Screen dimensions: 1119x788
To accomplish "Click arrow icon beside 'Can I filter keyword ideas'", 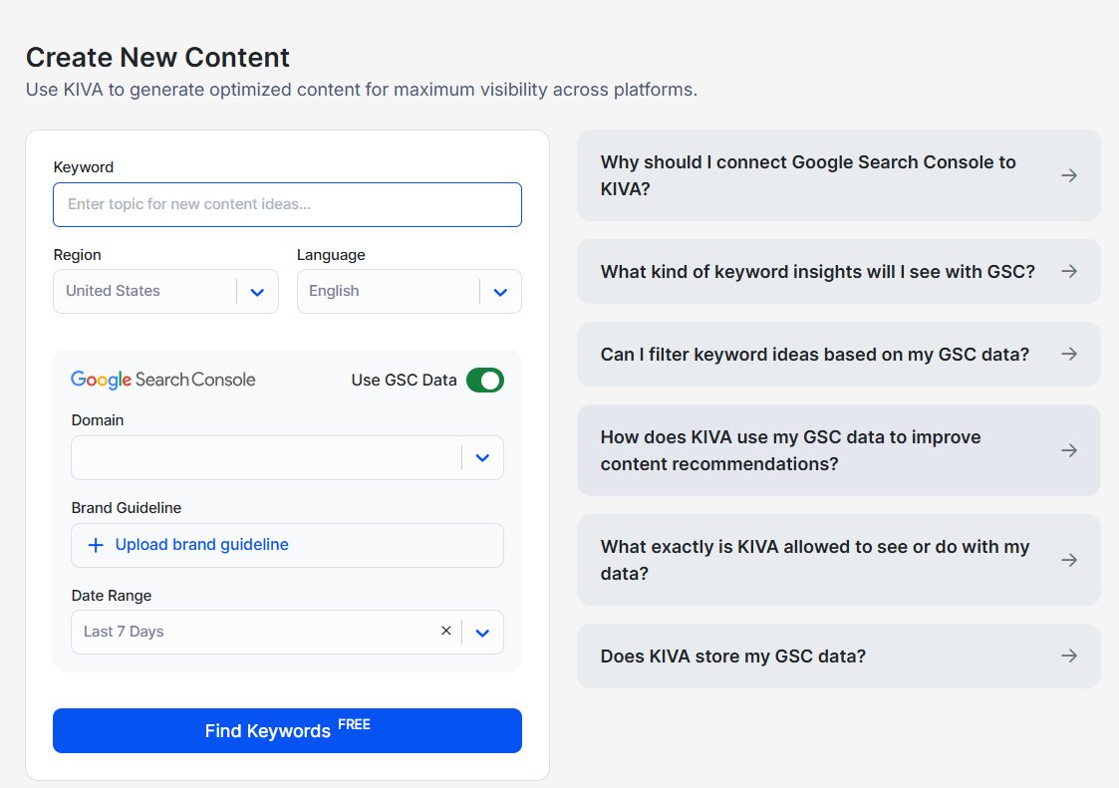I will [1069, 354].
